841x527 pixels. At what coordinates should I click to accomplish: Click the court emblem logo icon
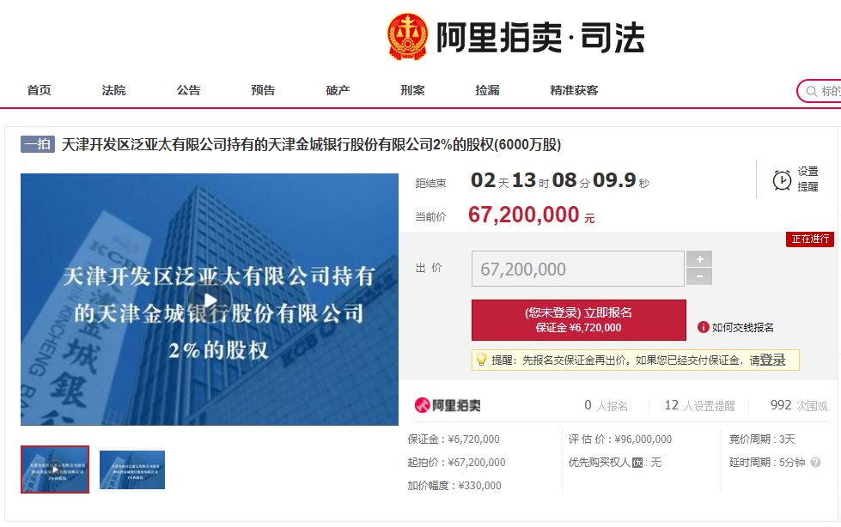[408, 36]
